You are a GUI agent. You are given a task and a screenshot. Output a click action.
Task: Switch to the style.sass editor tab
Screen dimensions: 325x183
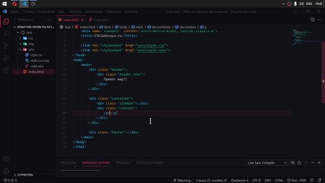point(99,20)
